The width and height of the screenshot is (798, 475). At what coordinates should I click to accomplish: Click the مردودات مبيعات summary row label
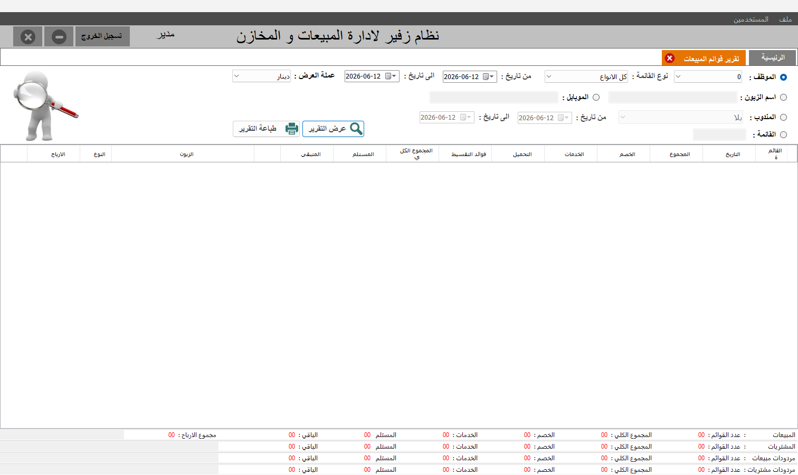point(774,458)
